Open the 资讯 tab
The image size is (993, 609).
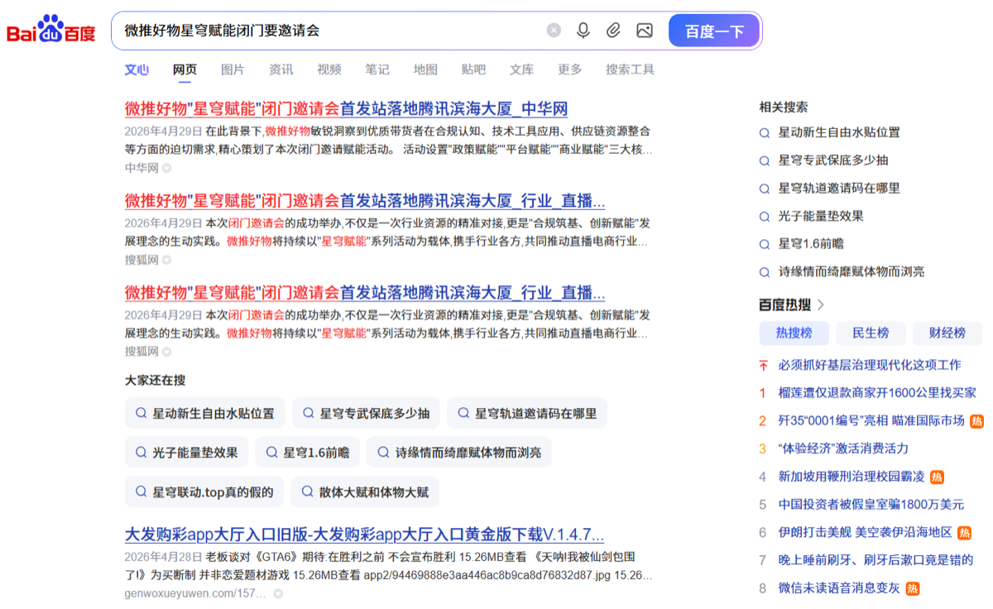pos(281,70)
